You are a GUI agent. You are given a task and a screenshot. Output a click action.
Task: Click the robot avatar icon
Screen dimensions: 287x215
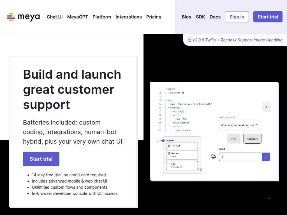coord(213,157)
